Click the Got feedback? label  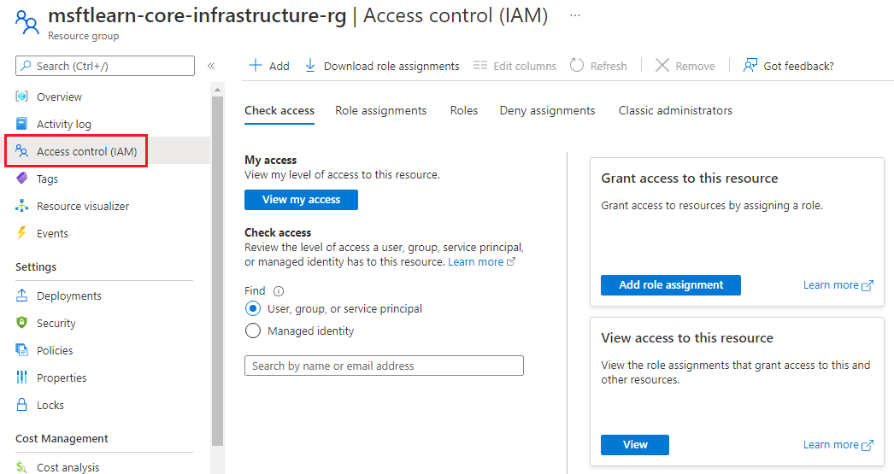[798, 66]
